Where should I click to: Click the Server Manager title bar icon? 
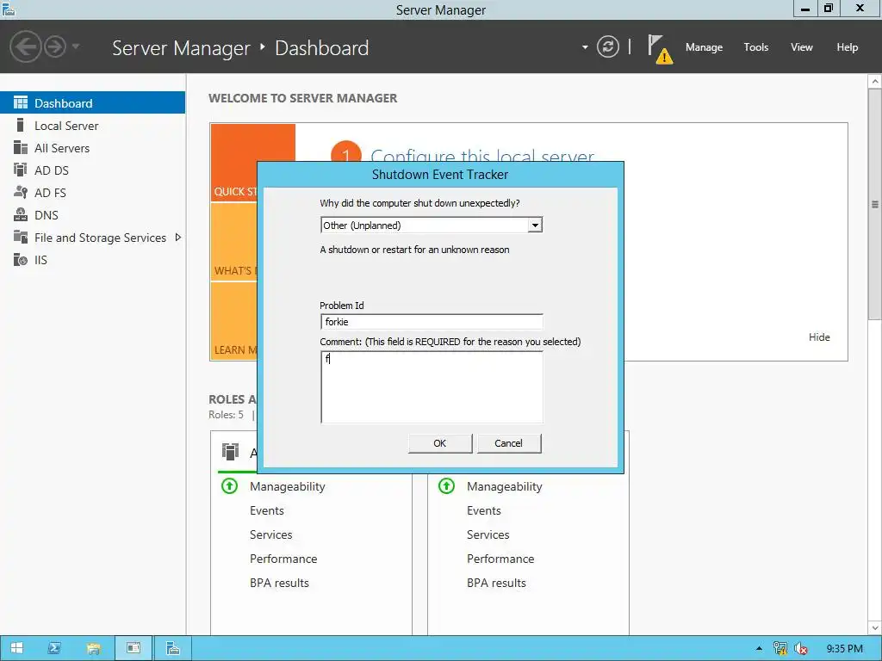point(8,9)
